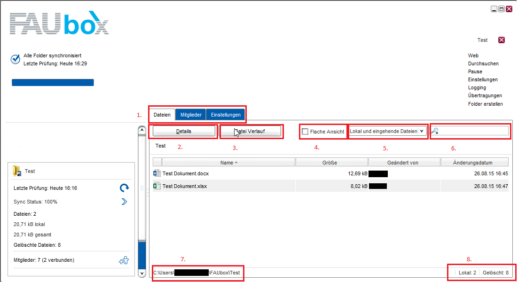The height and width of the screenshot is (282, 518).
Task: Click the Gelöscht: 8 status entry
Action: tap(495, 273)
